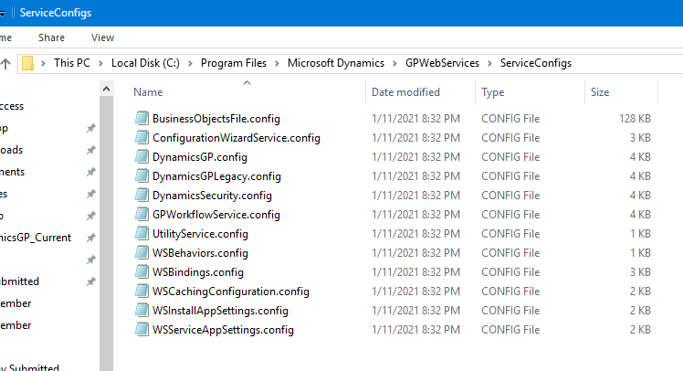The height and width of the screenshot is (371, 683).
Task: Click the pin icon beside 'nents' in sidebar
Action: pos(90,172)
